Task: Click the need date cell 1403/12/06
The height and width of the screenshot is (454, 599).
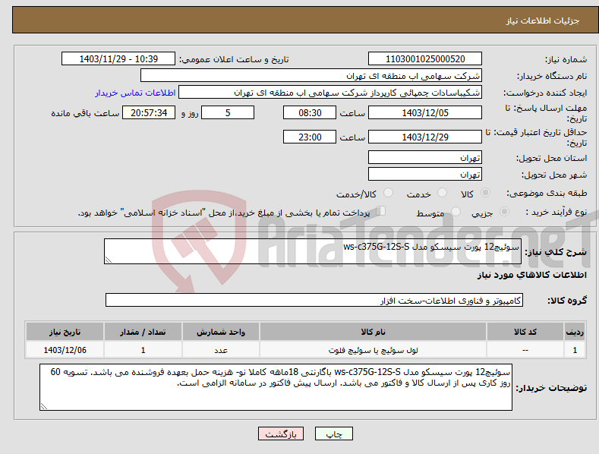Action: (65, 350)
